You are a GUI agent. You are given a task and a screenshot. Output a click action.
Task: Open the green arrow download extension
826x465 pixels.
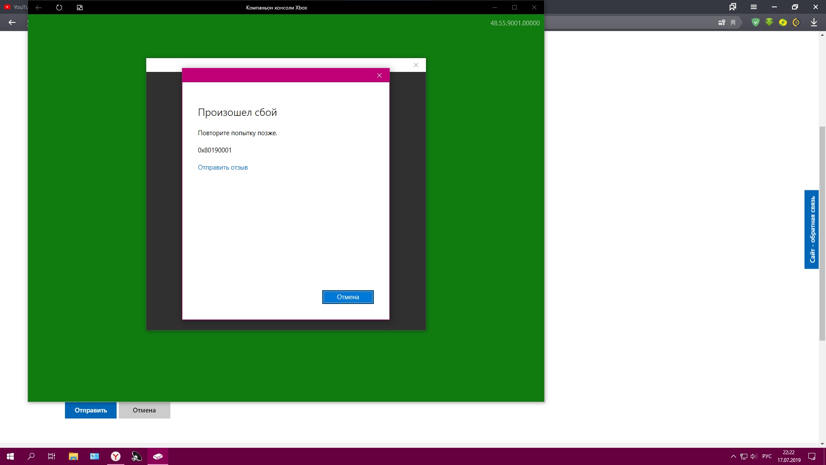tap(769, 22)
